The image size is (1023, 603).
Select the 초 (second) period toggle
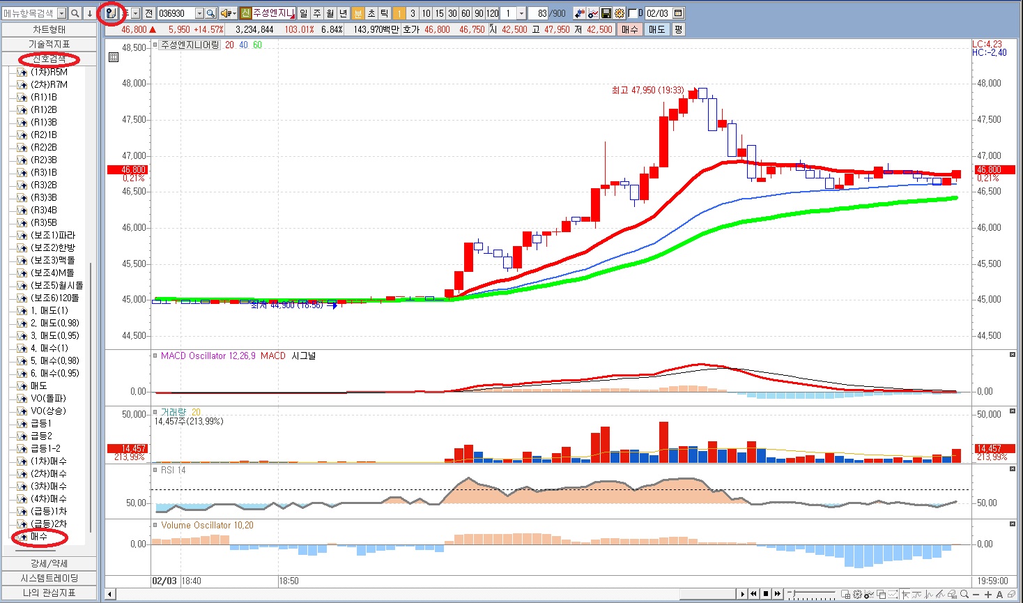coord(371,13)
